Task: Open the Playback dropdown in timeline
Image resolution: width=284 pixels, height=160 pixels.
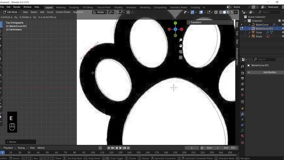Action: coord(9,148)
